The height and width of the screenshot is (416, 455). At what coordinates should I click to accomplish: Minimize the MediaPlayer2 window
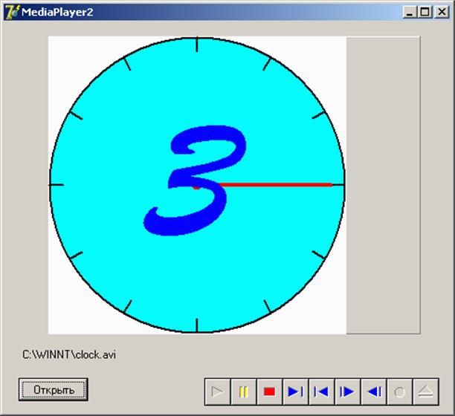coord(410,12)
